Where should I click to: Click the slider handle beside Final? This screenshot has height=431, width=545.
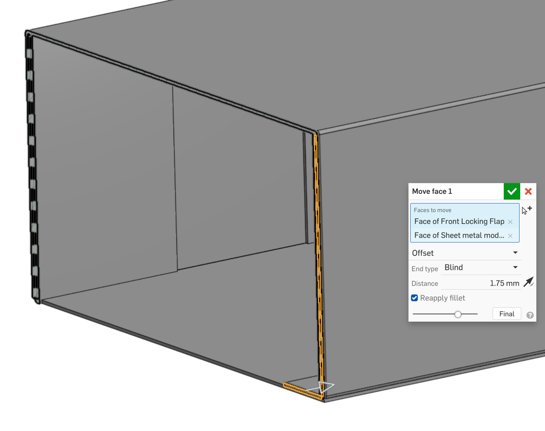[458, 314]
